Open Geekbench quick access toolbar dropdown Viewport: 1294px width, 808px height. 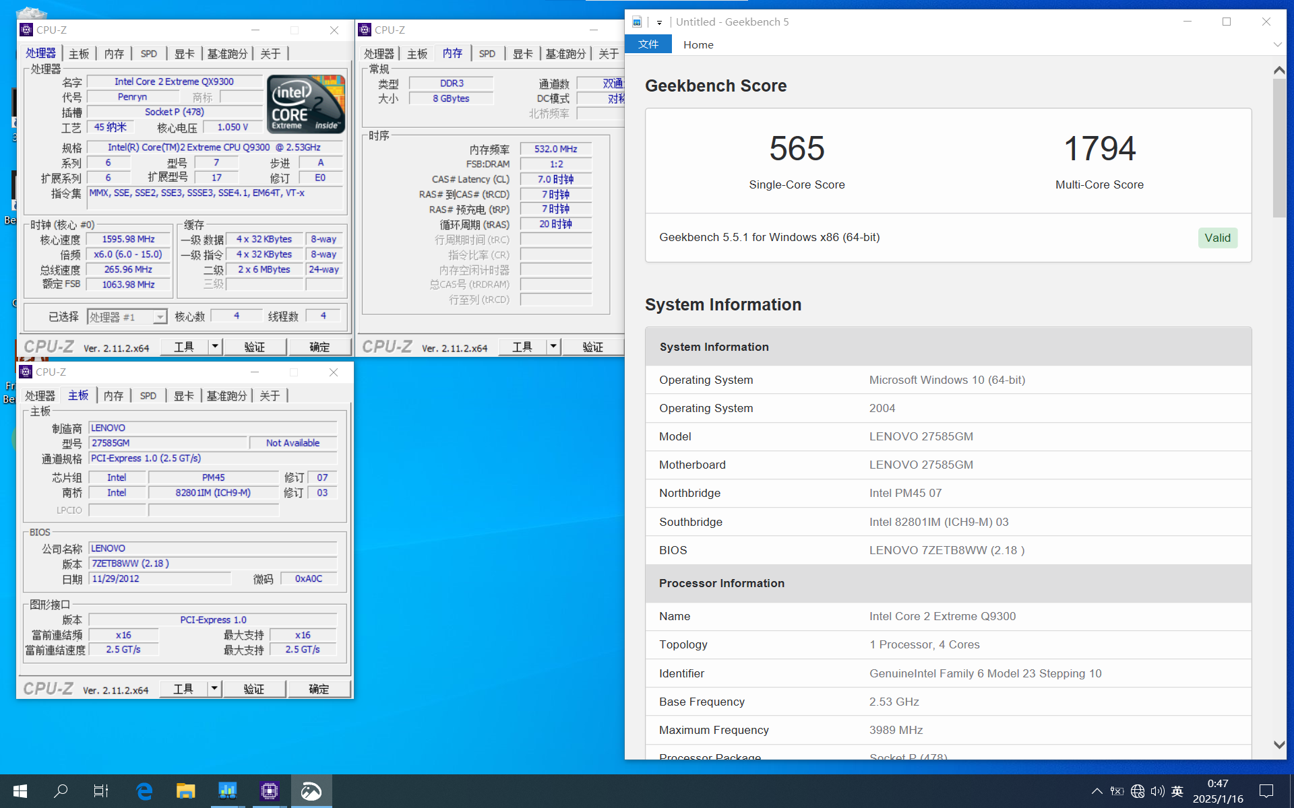(659, 22)
